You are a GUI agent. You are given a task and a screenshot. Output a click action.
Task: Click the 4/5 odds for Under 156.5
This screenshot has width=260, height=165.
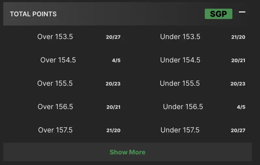241,107
